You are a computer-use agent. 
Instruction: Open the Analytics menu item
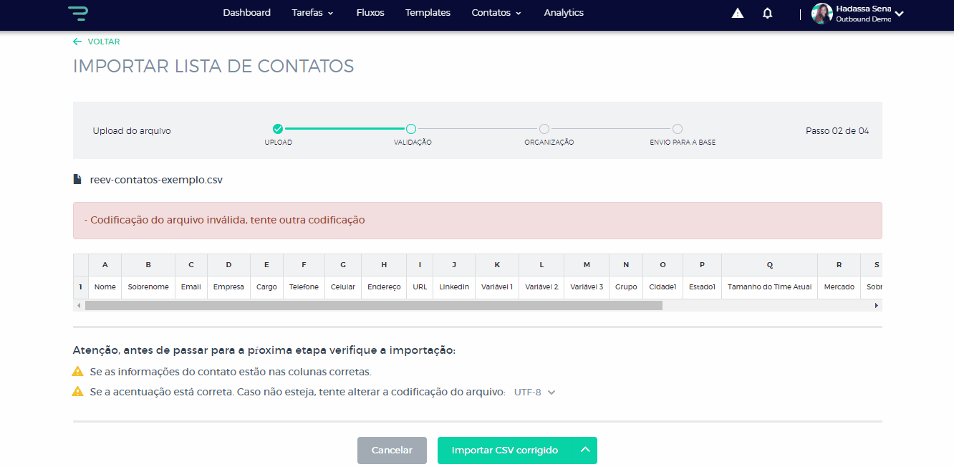tap(563, 13)
